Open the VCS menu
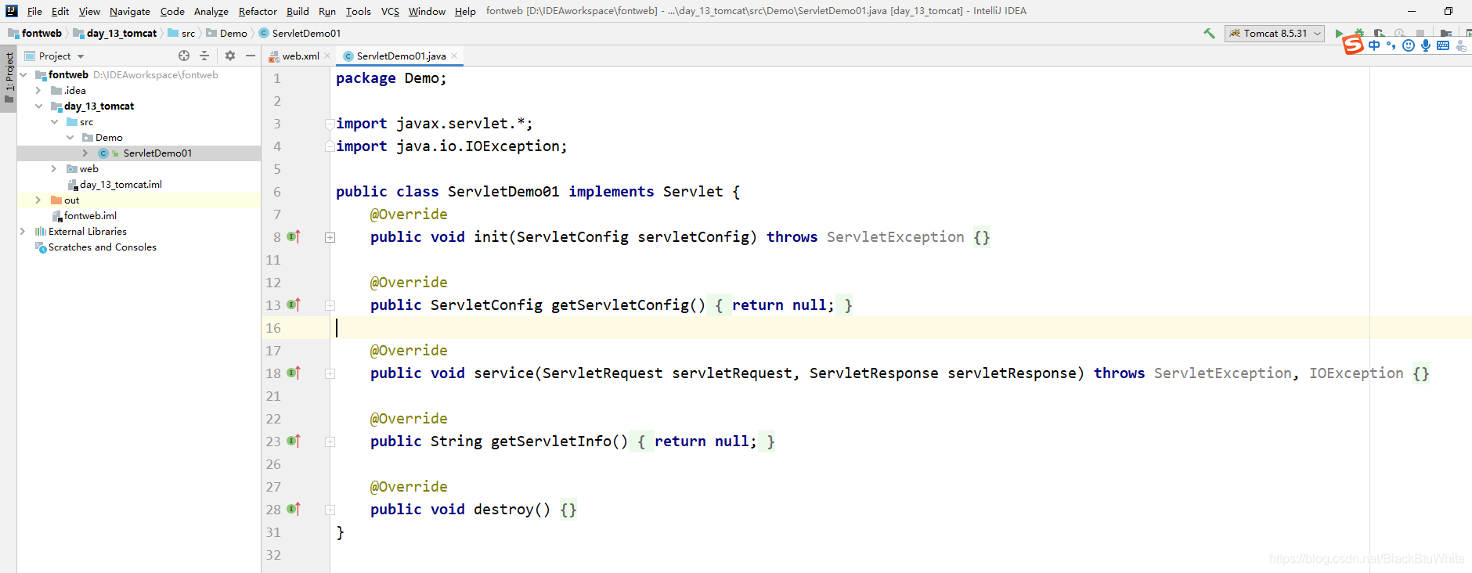1472x573 pixels. pyautogui.click(x=390, y=11)
